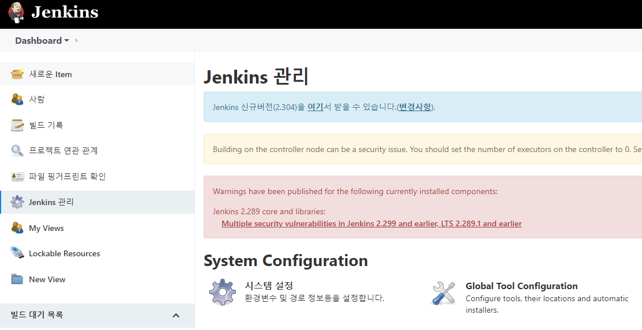Click the Lockable Resources USB drive icon

(x=17, y=253)
